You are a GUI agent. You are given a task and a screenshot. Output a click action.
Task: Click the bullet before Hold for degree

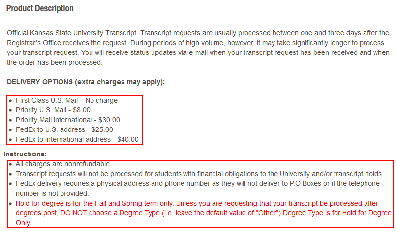click(10, 204)
